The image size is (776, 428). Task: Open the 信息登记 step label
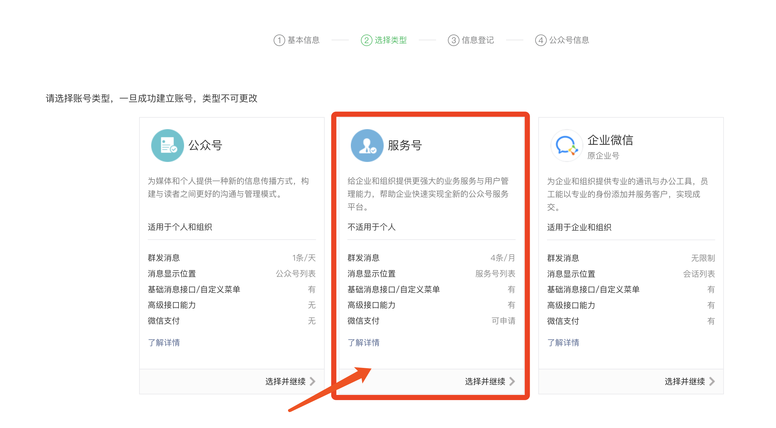click(x=478, y=40)
